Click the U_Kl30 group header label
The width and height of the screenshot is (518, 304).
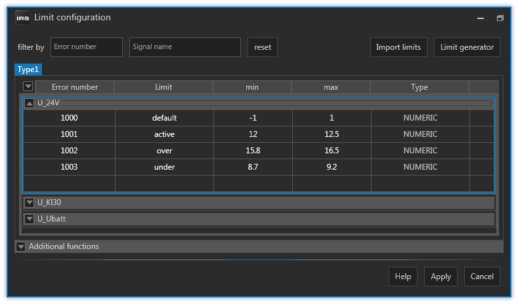tap(49, 202)
